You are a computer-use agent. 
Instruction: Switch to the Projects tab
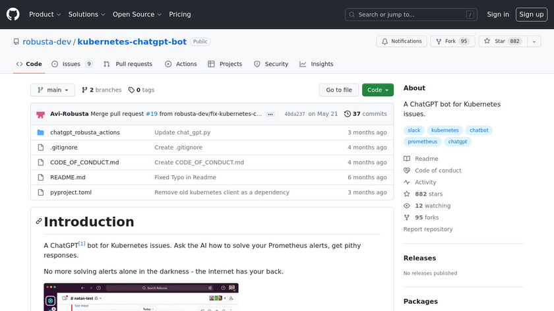[225, 64]
